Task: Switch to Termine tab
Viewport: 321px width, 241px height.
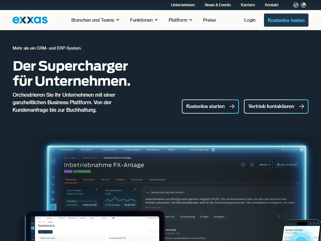Action: [105, 179]
